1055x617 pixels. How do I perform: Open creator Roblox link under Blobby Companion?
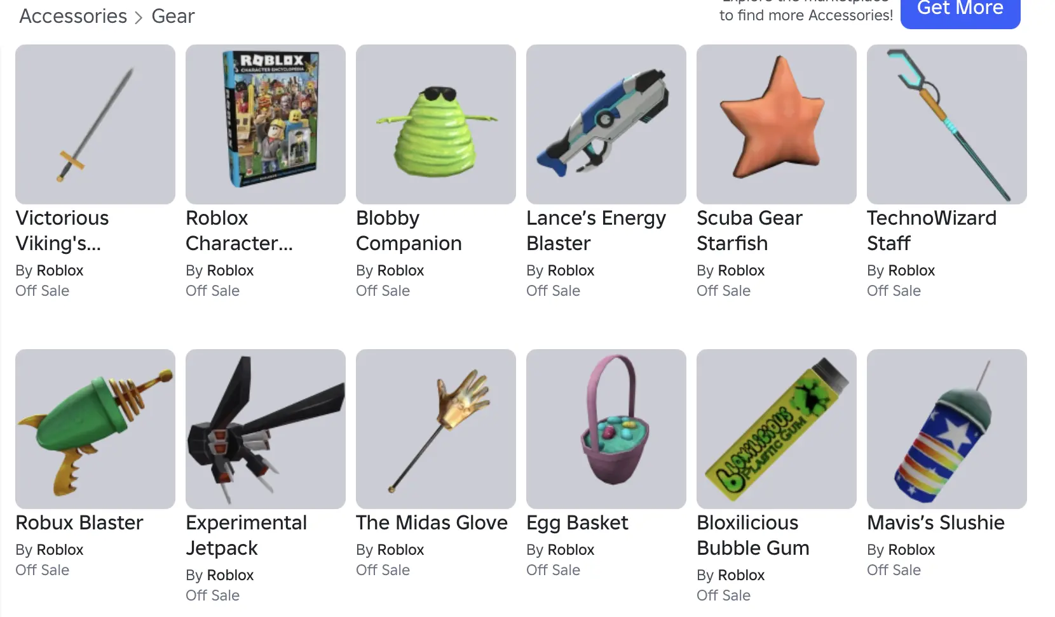[400, 270]
